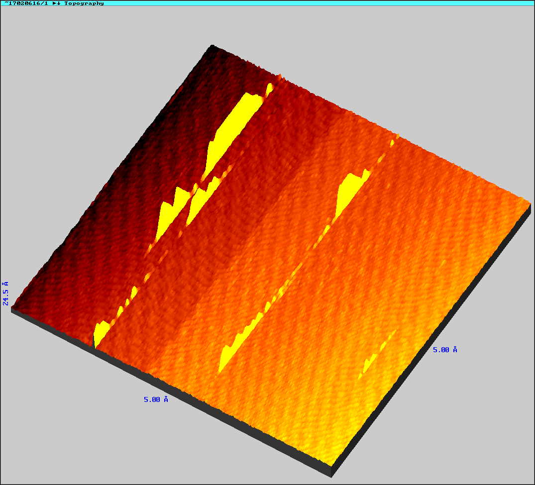The height and width of the screenshot is (485, 535).
Task: Click the leftmost corner of the surface plot
Action: (13, 308)
